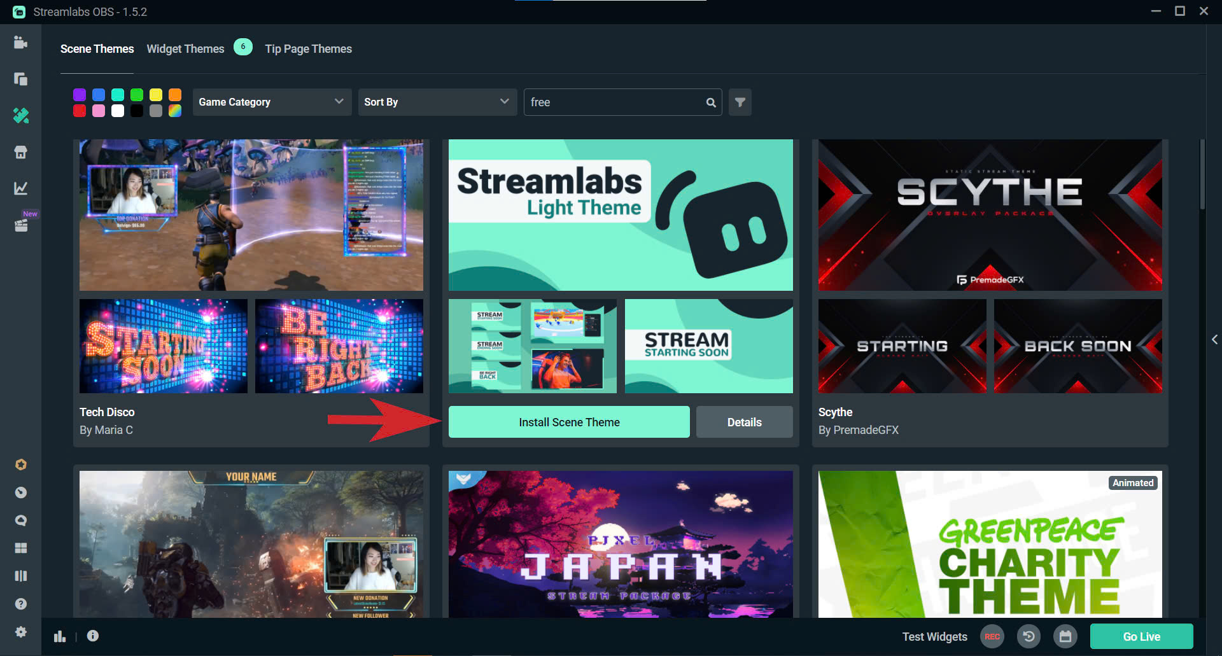Open the Studio editor camera icon

(x=20, y=43)
